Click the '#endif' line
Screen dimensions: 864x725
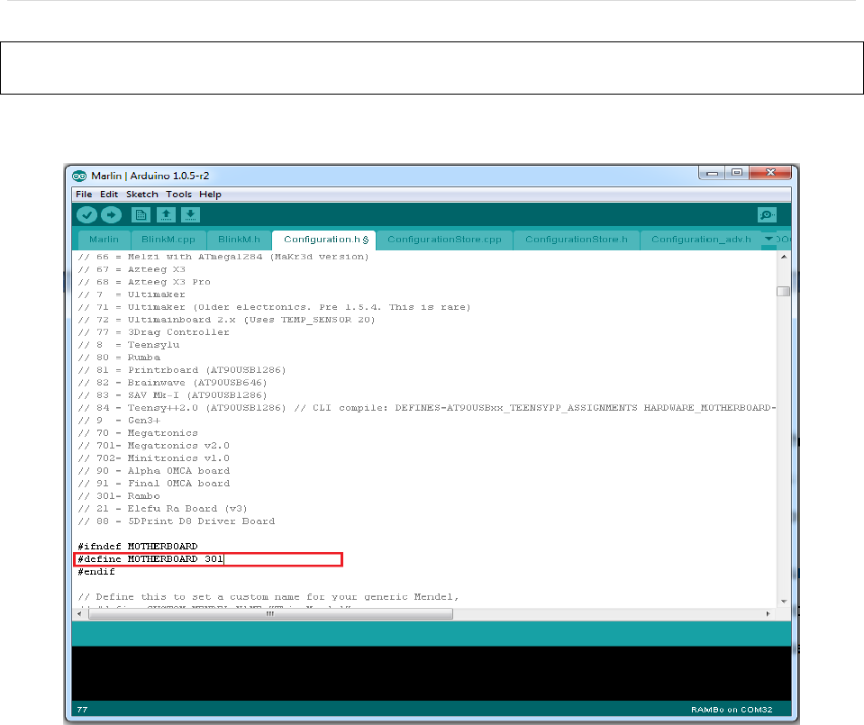pyautogui.click(x=96, y=572)
